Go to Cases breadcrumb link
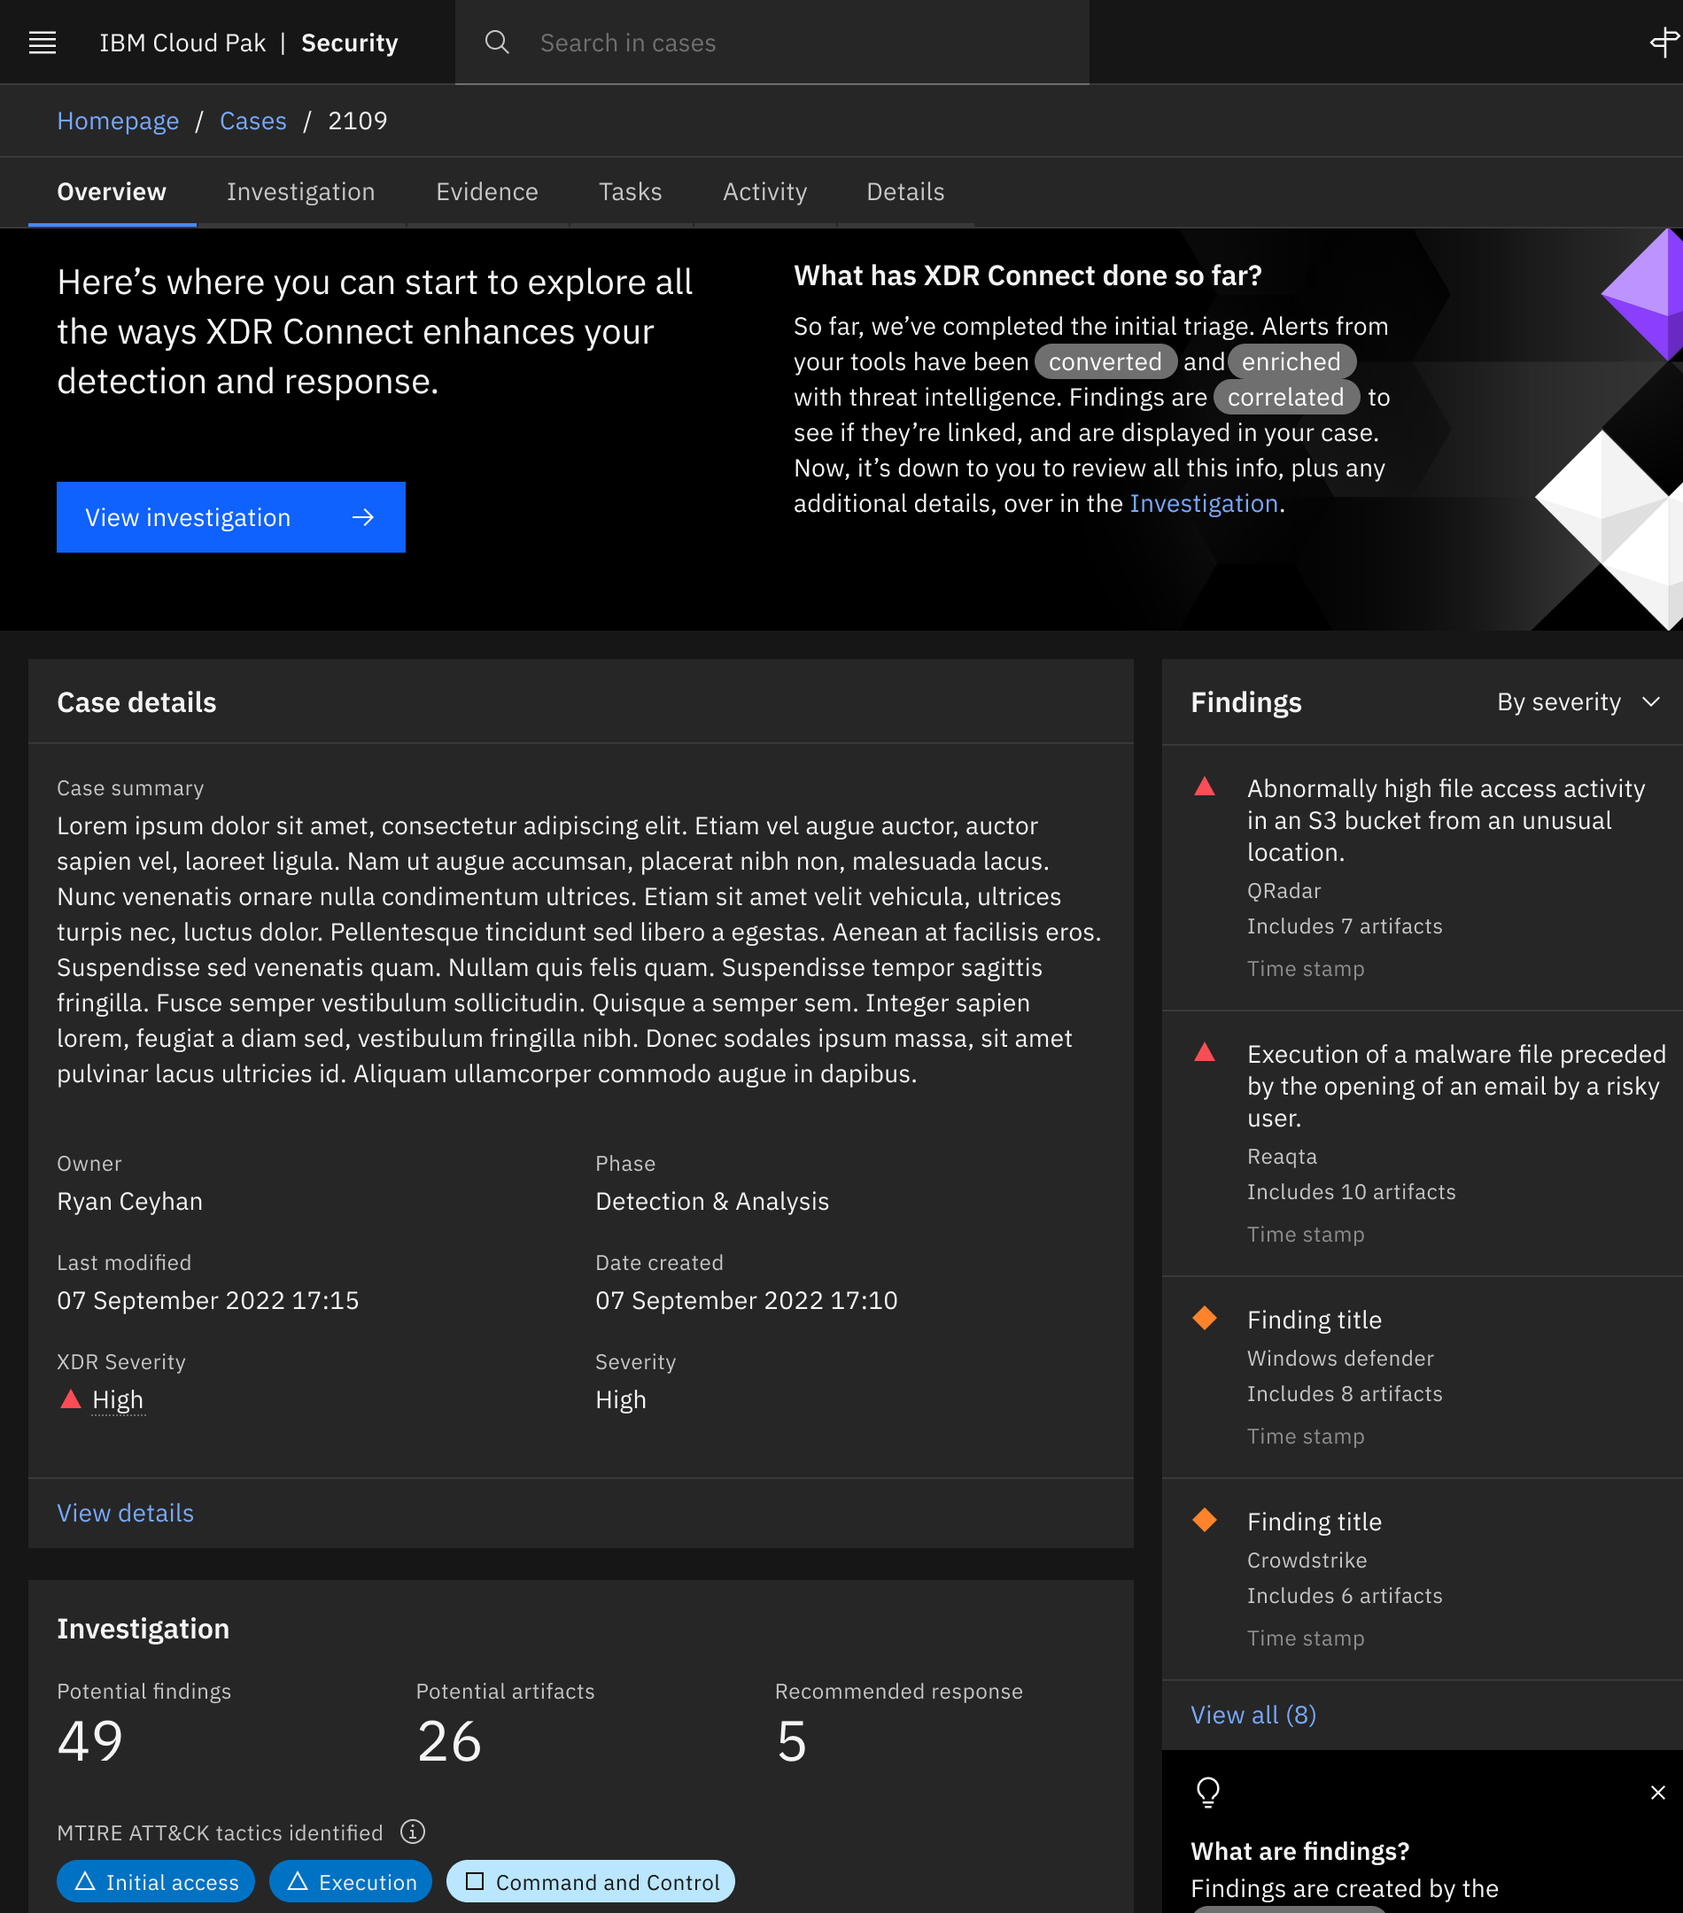 click(x=252, y=120)
